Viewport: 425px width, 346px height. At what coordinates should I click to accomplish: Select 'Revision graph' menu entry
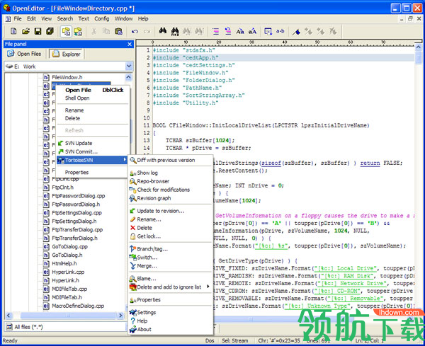click(x=169, y=198)
